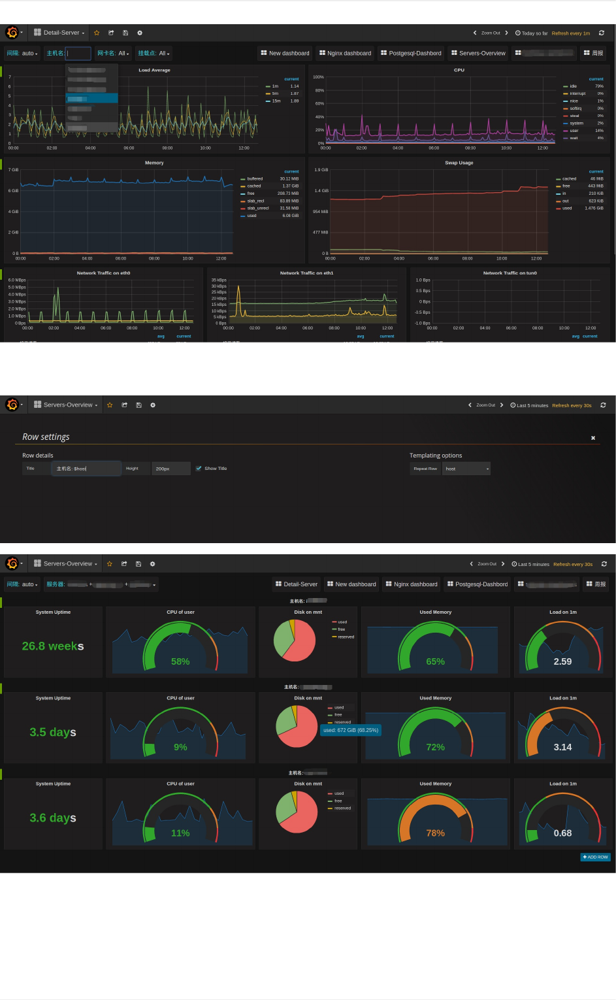The width and height of the screenshot is (616, 1000).
Task: Toggle the 1m series in Load Average legend
Action: click(275, 86)
